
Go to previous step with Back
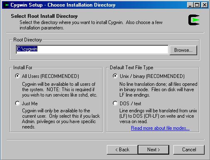coord(122,150)
